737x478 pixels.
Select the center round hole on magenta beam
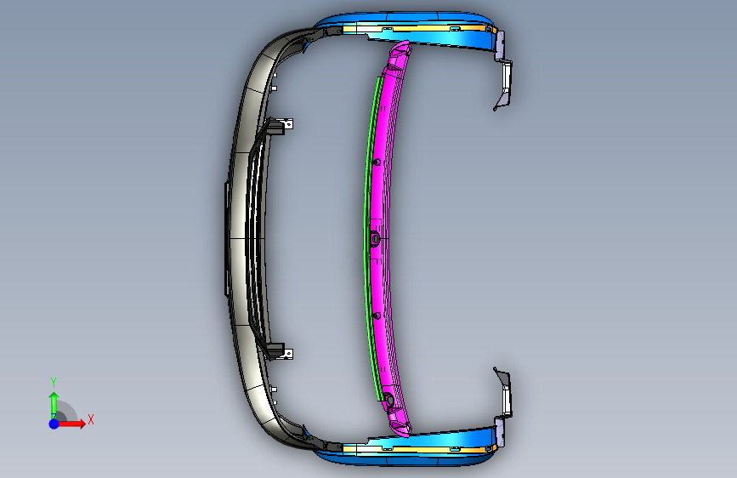(375, 238)
